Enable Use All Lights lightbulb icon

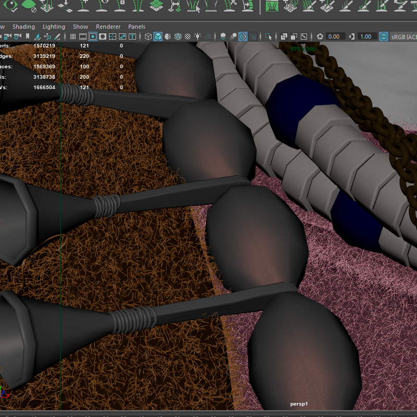(x=198, y=36)
